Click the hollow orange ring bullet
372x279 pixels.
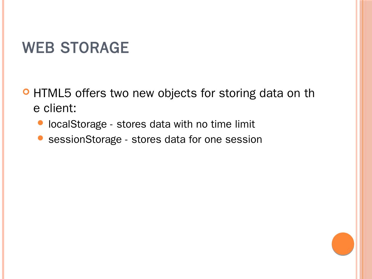point(26,91)
